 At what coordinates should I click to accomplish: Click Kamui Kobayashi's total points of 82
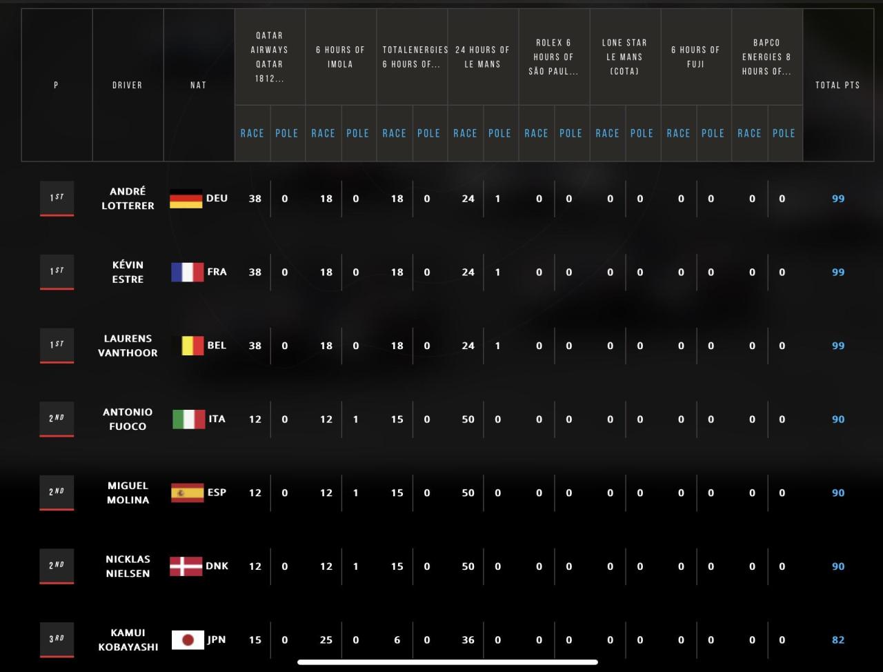click(837, 640)
